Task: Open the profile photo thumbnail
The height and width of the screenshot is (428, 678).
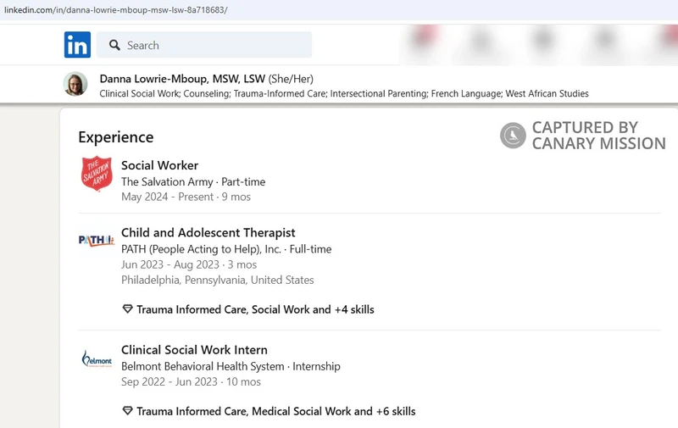Action: pyautogui.click(x=75, y=84)
